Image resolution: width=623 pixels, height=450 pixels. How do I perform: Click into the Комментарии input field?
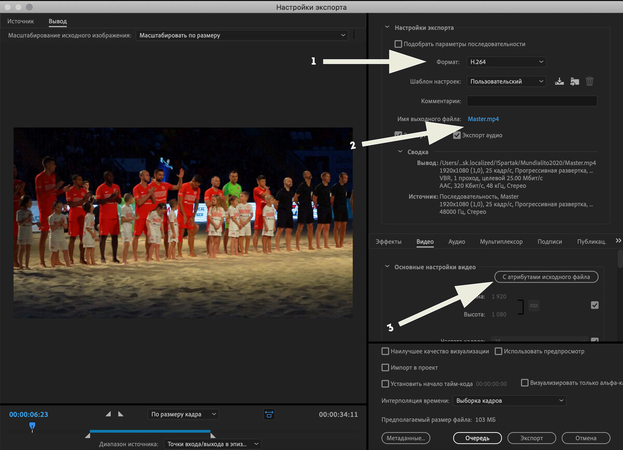point(532,101)
